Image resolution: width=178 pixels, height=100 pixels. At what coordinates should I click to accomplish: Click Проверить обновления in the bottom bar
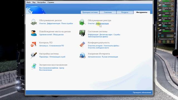tap(142, 92)
